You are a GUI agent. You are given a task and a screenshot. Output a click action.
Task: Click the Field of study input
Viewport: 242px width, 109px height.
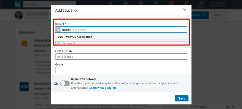[121, 57]
